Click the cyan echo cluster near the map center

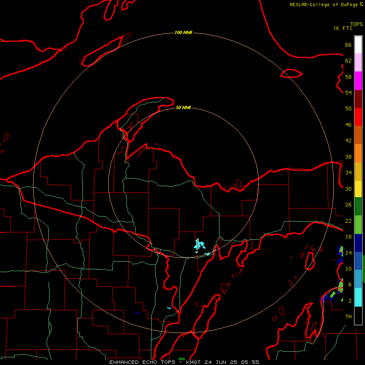pos(199,245)
